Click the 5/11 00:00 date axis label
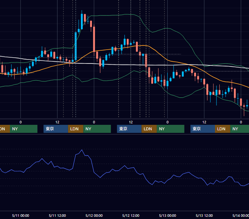This screenshot has height=219, width=249. coord(21,215)
